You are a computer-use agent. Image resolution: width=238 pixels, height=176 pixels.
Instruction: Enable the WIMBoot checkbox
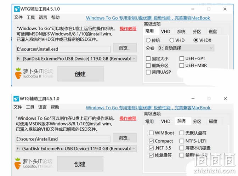[151, 133]
